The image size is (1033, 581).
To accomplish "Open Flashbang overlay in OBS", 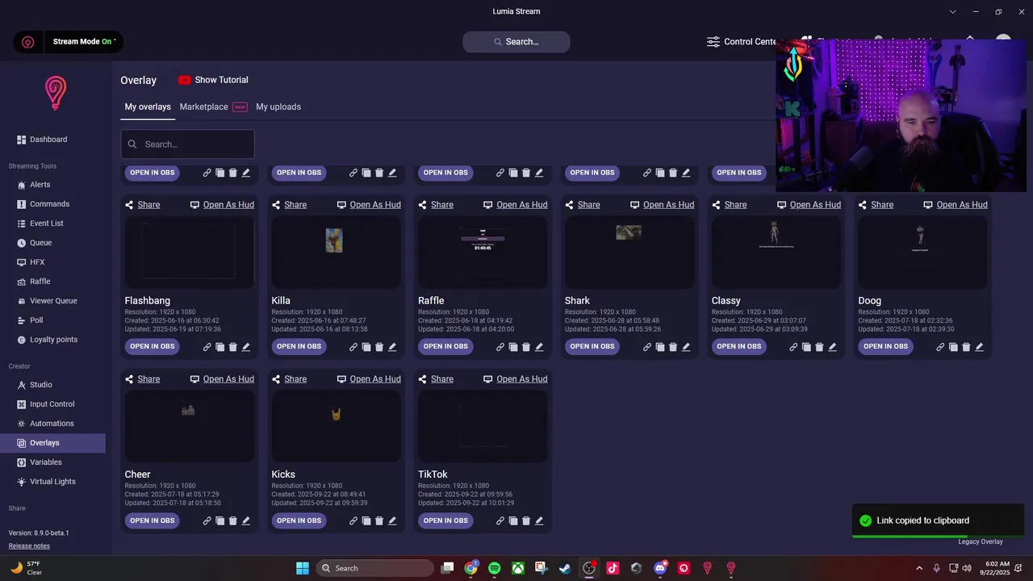I will pos(153,347).
